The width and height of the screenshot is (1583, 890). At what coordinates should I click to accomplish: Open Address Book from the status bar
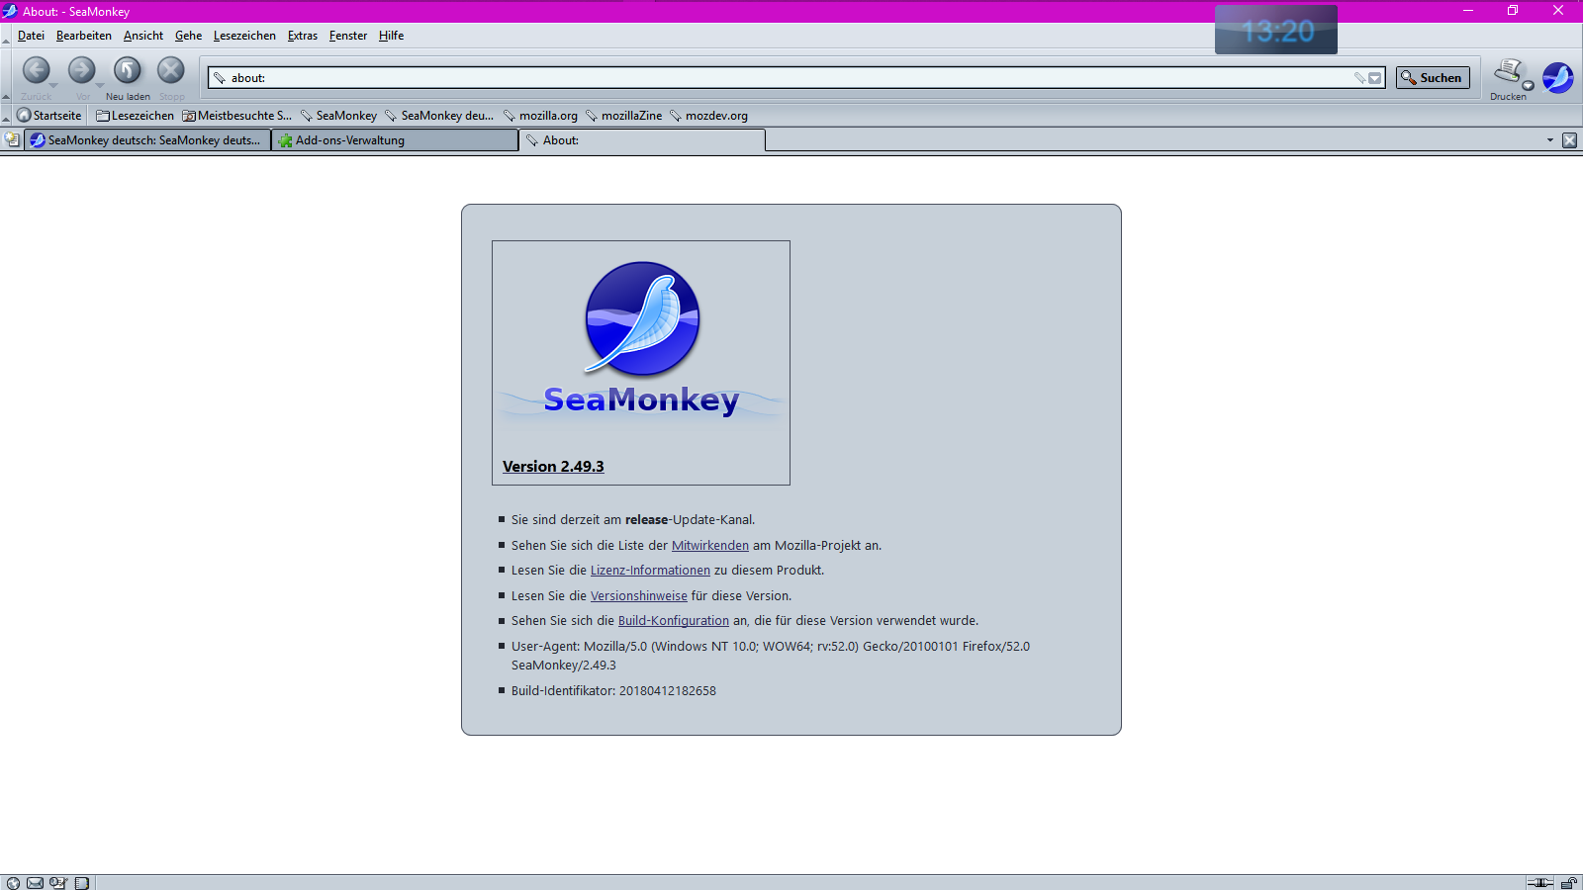pos(82,883)
